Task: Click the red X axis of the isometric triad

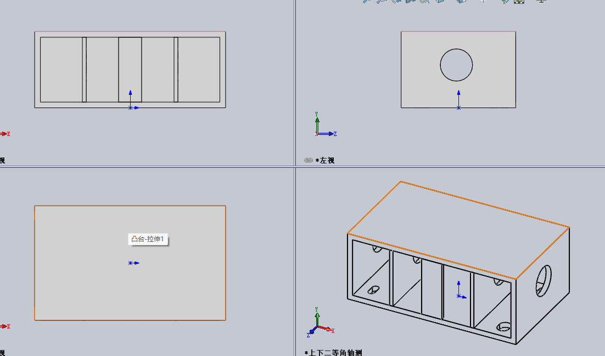Action: click(326, 329)
